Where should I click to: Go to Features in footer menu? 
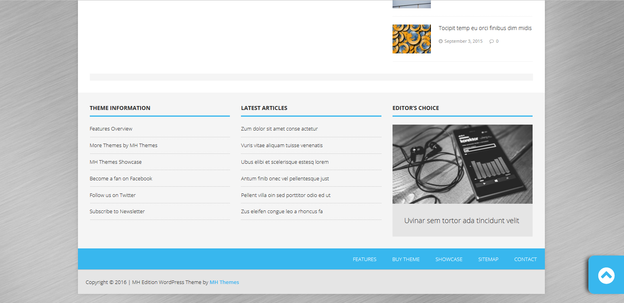click(364, 259)
